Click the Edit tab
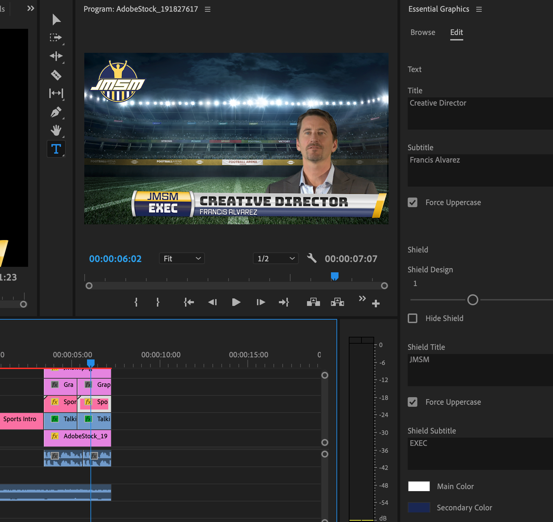This screenshot has height=522, width=553. (456, 32)
